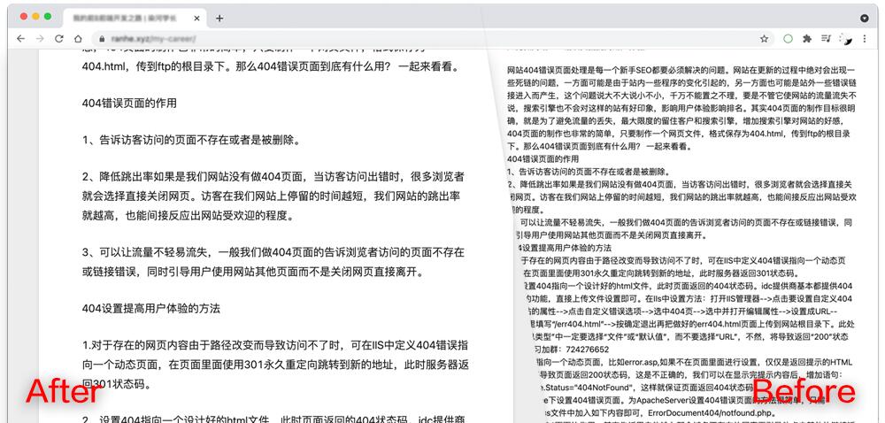885x423 pixels.
Task: Click the large-text heading "404设置提高用户体验的方法"
Action: (150, 309)
